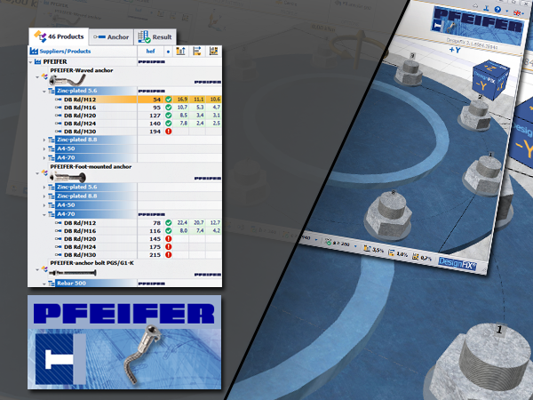Click the DesignFiX logo in status bar
Image resolution: width=533 pixels, height=400 pixels.
tap(457, 264)
